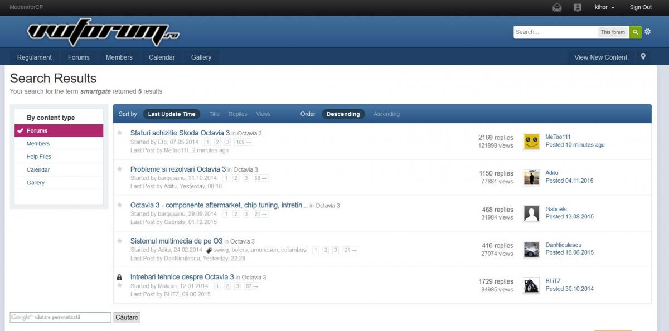Open BLiTZ's avatar thumbnail

tap(531, 285)
